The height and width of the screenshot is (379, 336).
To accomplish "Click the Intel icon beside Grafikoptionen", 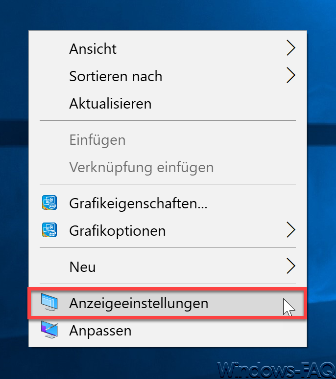I will 49,230.
